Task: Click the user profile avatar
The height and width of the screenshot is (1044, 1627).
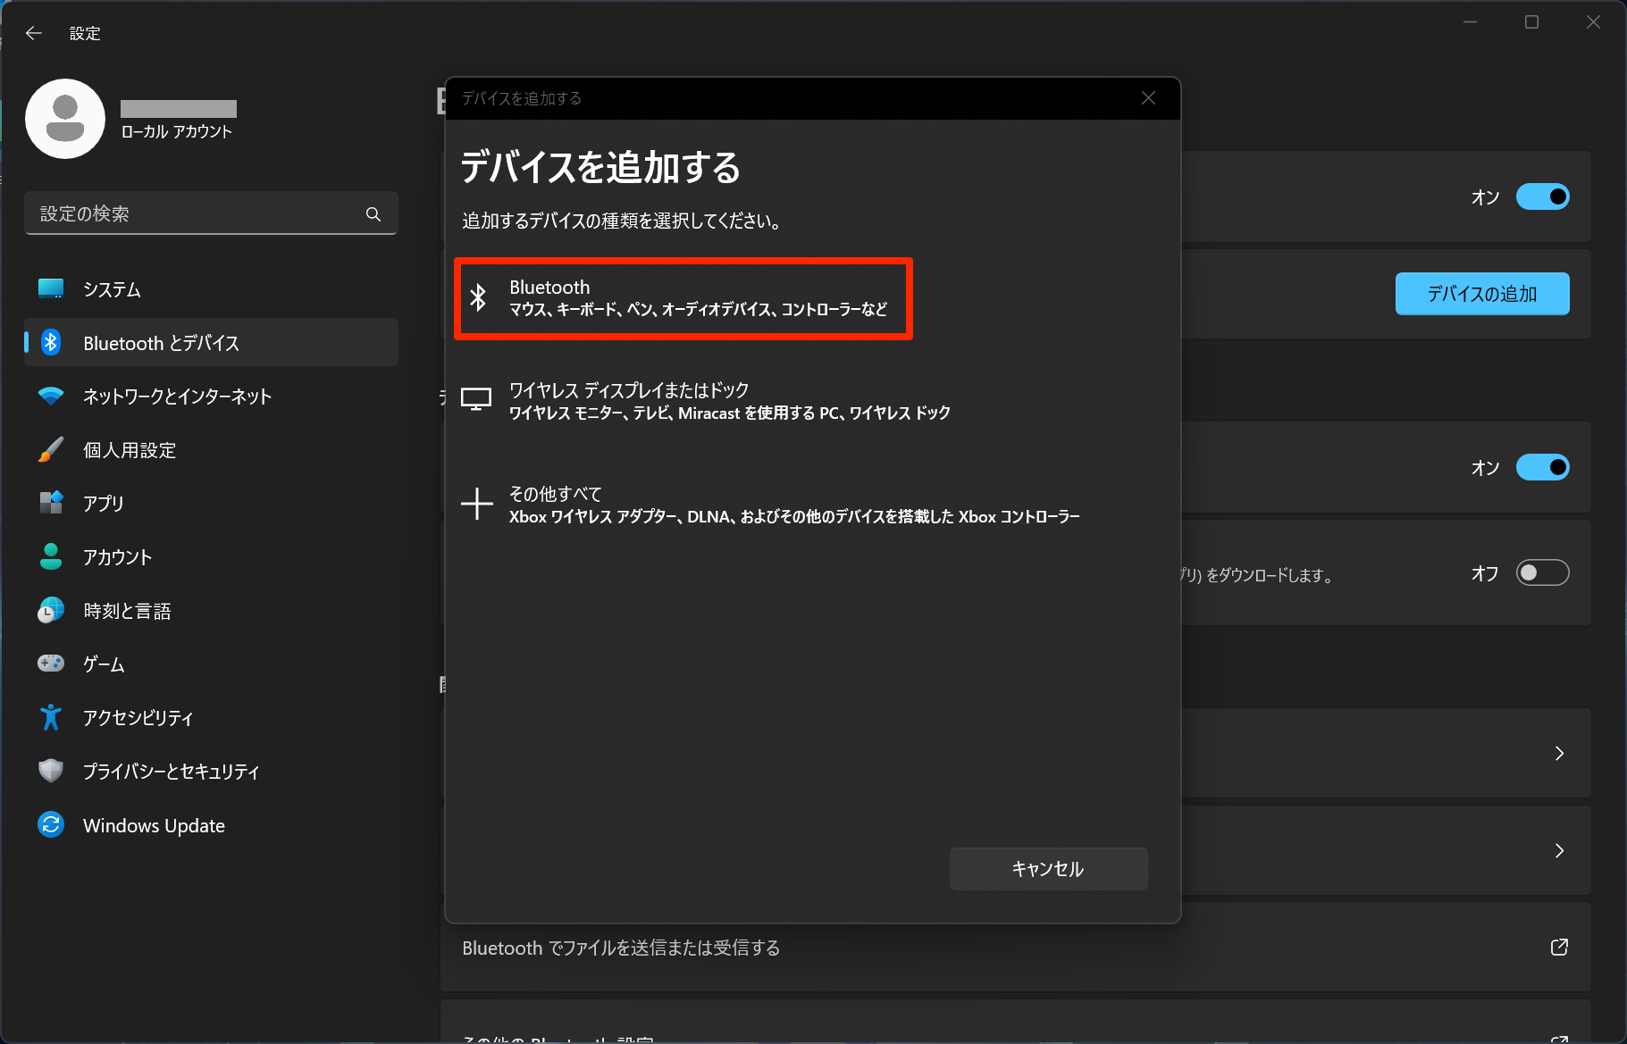Action: (x=65, y=119)
